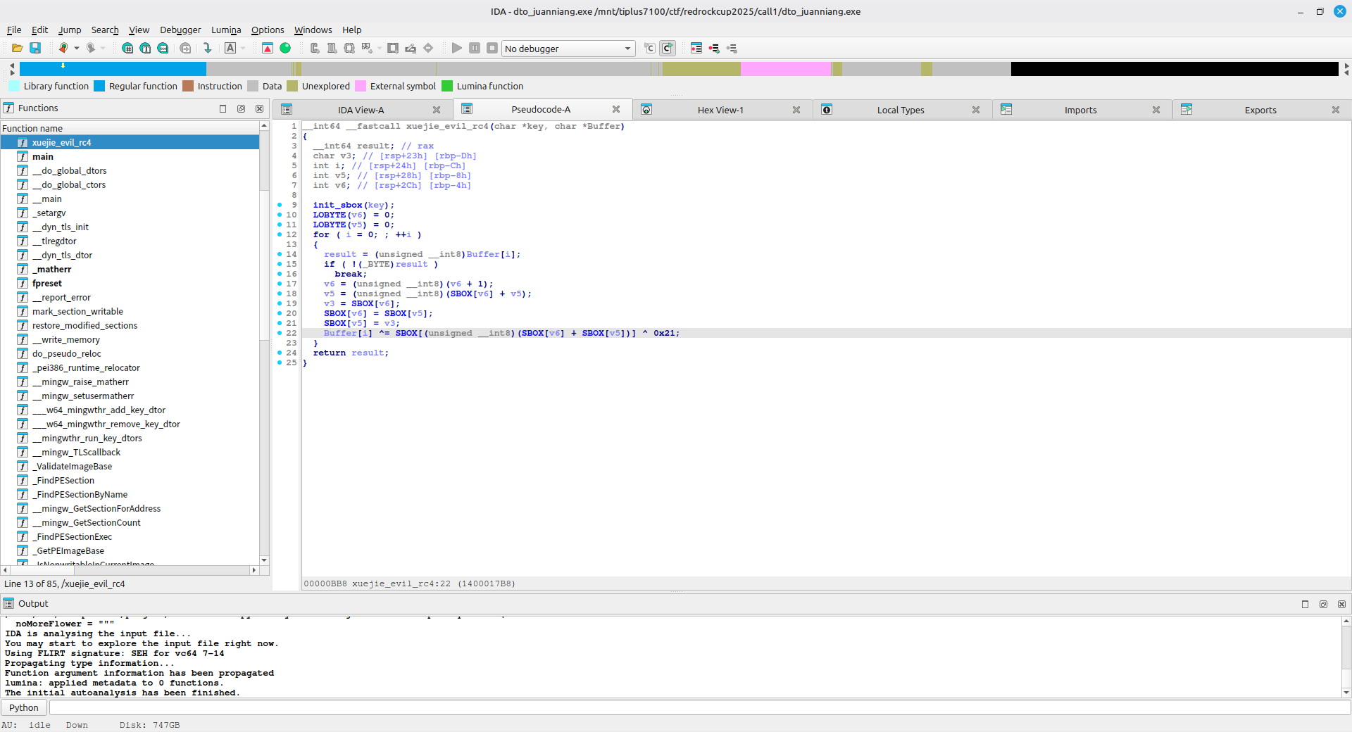The height and width of the screenshot is (732, 1352).
Task: Open a new file with the folder icon
Action: (17, 48)
